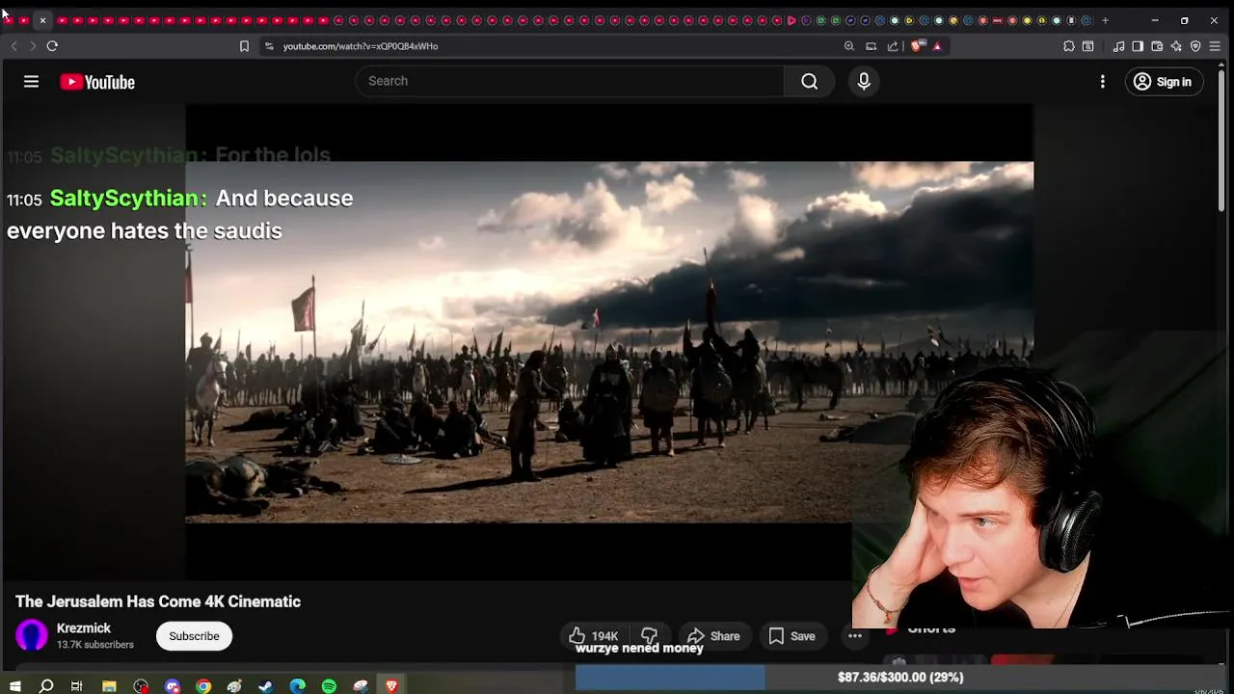This screenshot has height=694, width=1234.
Task: Save the video to a playlist
Action: (791, 636)
